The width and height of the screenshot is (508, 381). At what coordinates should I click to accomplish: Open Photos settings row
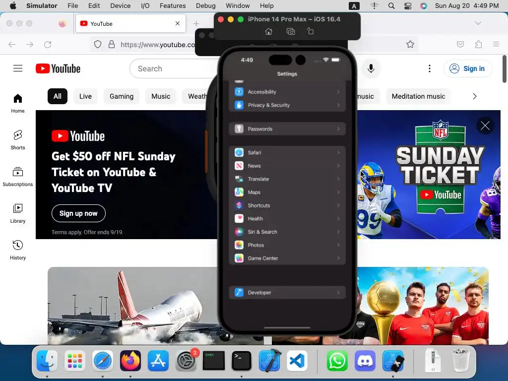(x=287, y=245)
